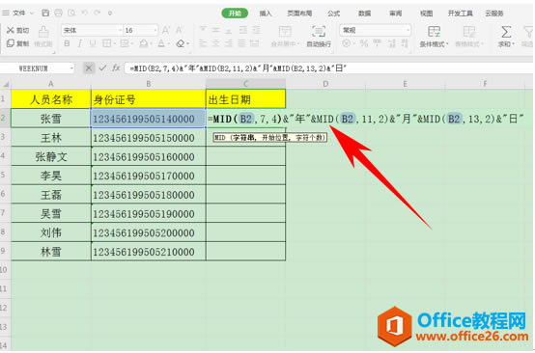Toggle bold formatting with the B button

click(x=67, y=43)
